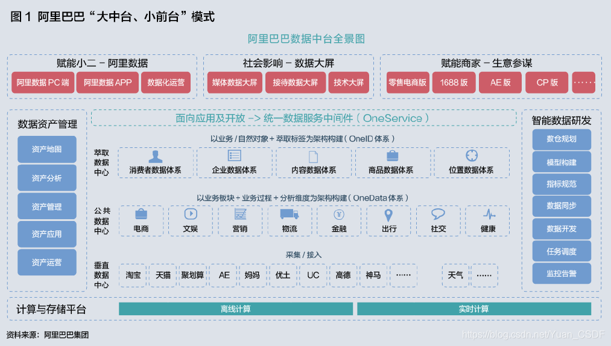Click the play icon above 文娱
The width and height of the screenshot is (611, 346).
click(191, 214)
